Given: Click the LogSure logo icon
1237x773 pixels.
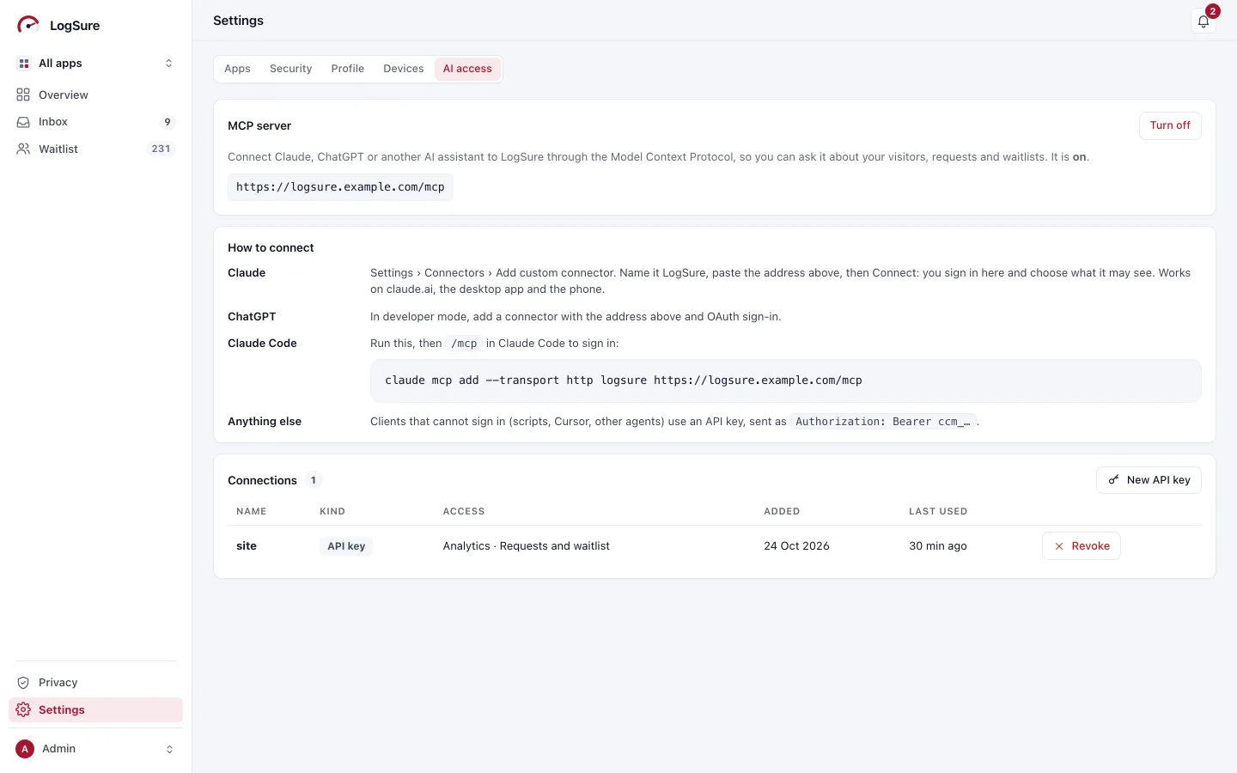Looking at the screenshot, I should 28,25.
